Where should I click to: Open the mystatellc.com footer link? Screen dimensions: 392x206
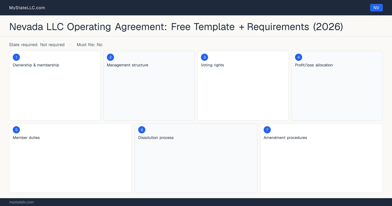point(22,202)
